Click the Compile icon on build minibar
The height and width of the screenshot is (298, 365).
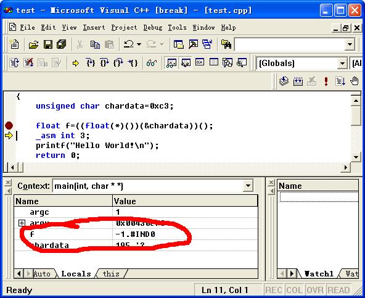point(284,81)
